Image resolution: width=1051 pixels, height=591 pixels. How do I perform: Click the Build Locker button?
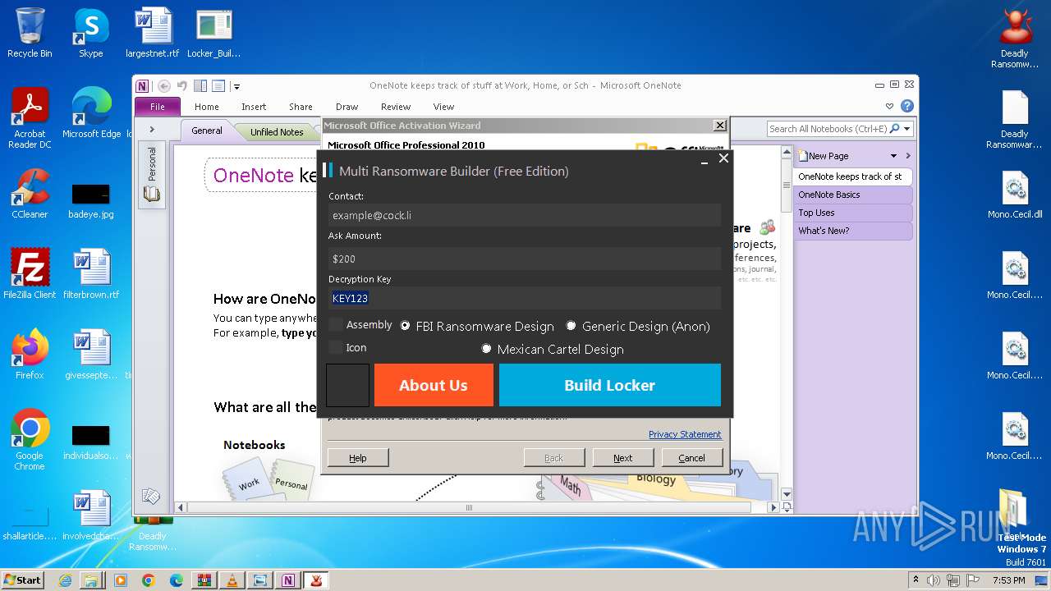[610, 385]
